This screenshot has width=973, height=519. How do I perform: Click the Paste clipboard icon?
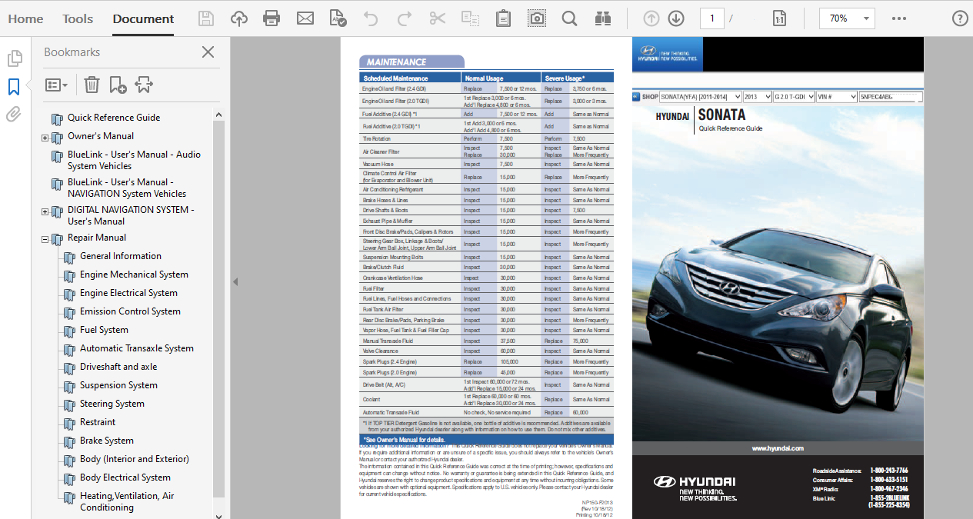coord(504,18)
